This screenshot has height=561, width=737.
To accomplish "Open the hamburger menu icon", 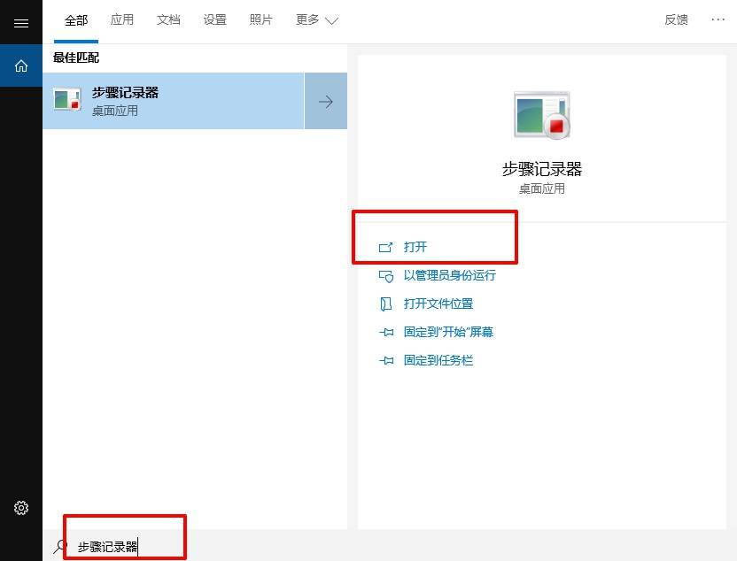I will (21, 23).
